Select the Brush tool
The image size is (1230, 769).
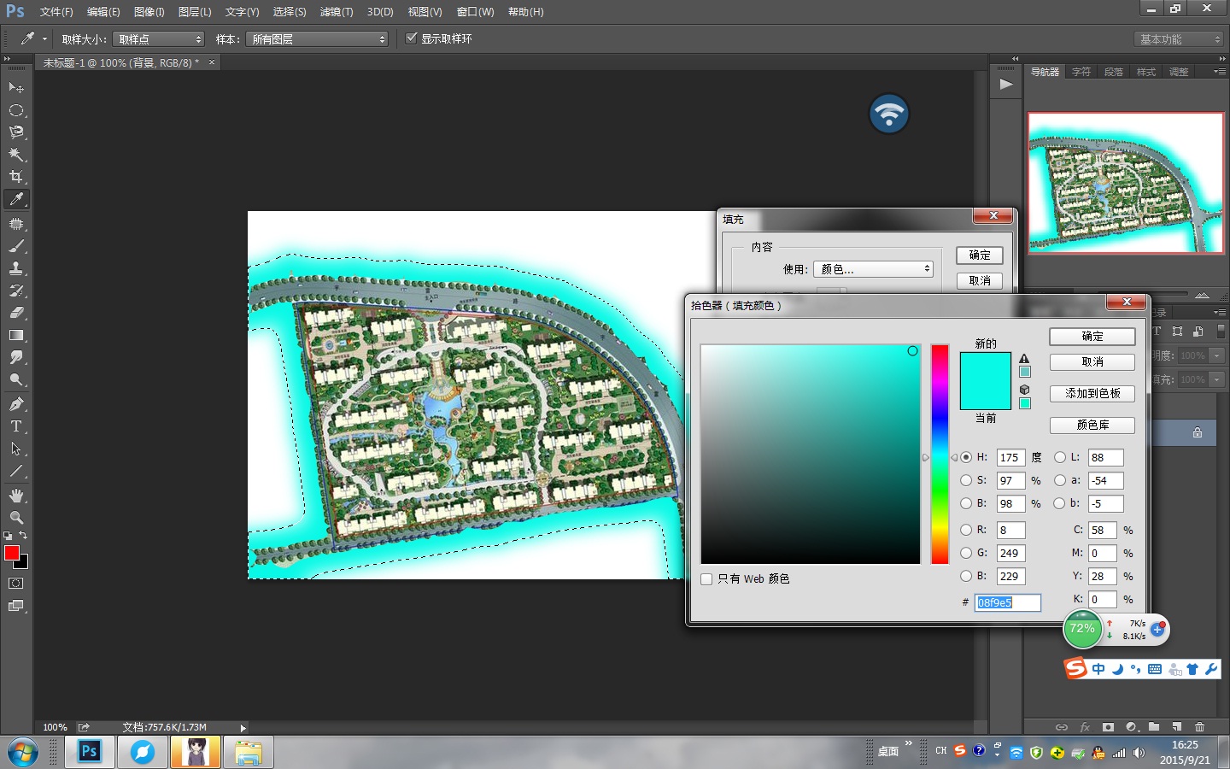tap(16, 246)
